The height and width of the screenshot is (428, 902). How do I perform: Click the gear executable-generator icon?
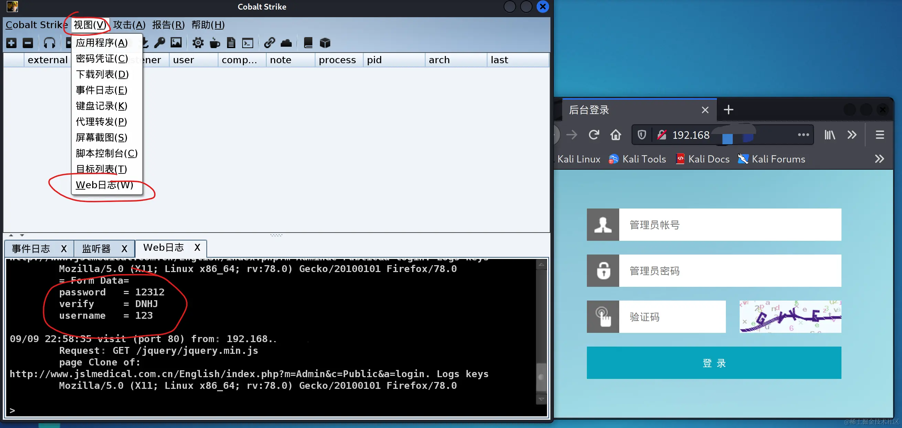(198, 43)
